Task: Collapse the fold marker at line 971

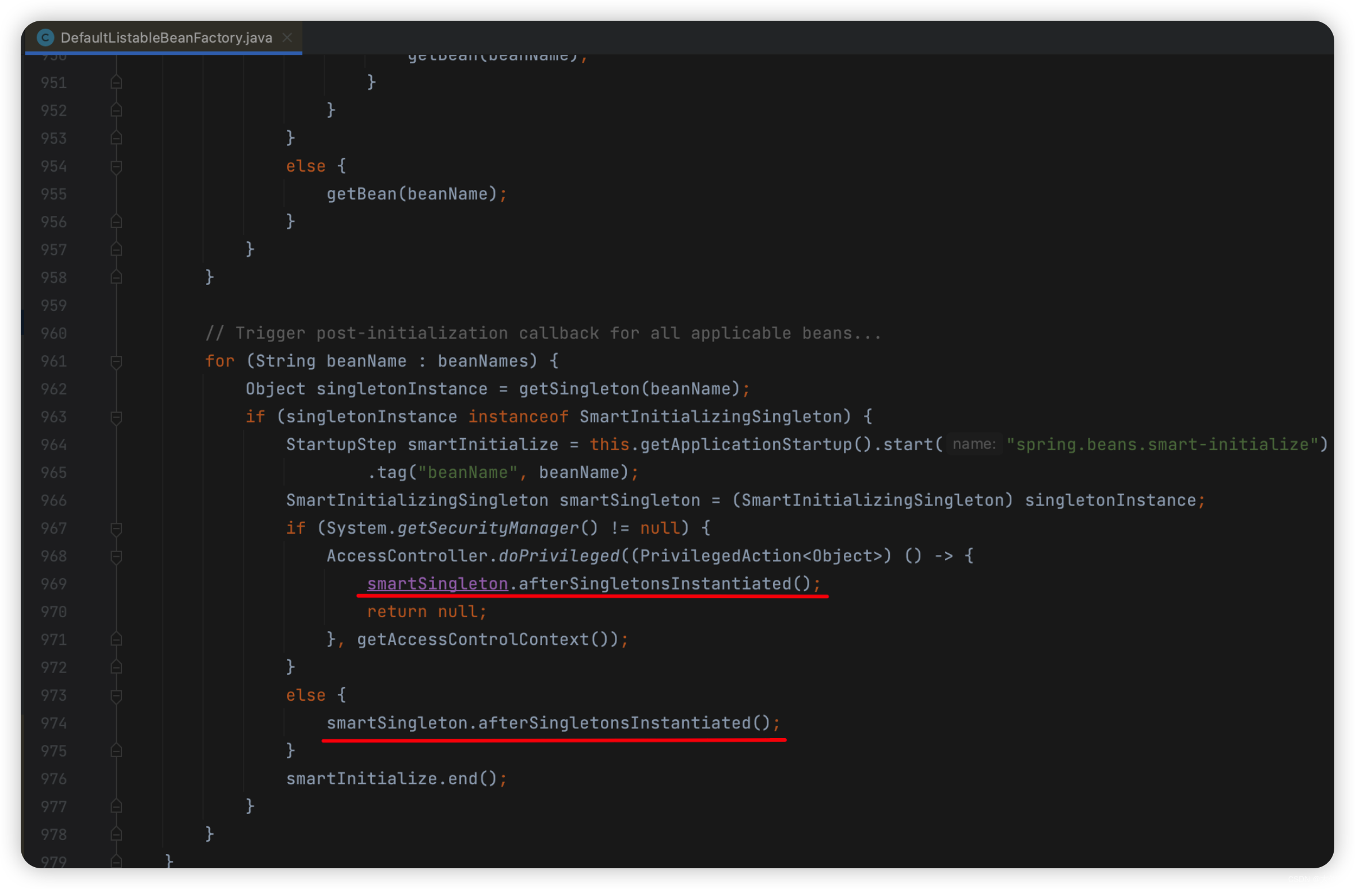Action: (x=116, y=640)
